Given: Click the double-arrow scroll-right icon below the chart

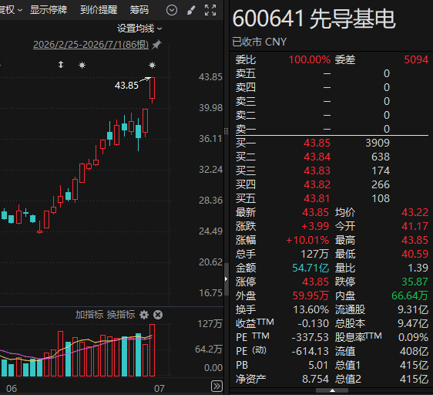Looking at the screenshot, I should tap(216, 387).
